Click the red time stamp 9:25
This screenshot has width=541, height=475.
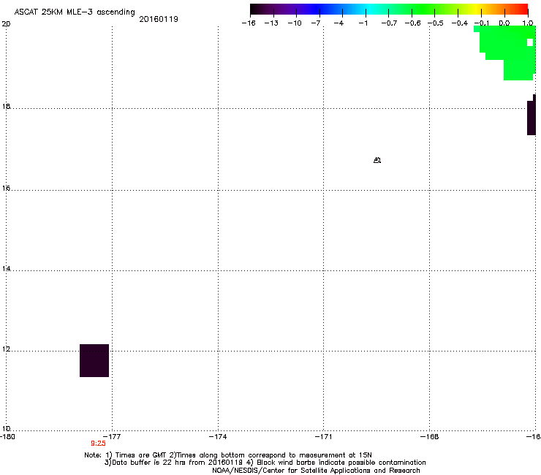(x=99, y=444)
